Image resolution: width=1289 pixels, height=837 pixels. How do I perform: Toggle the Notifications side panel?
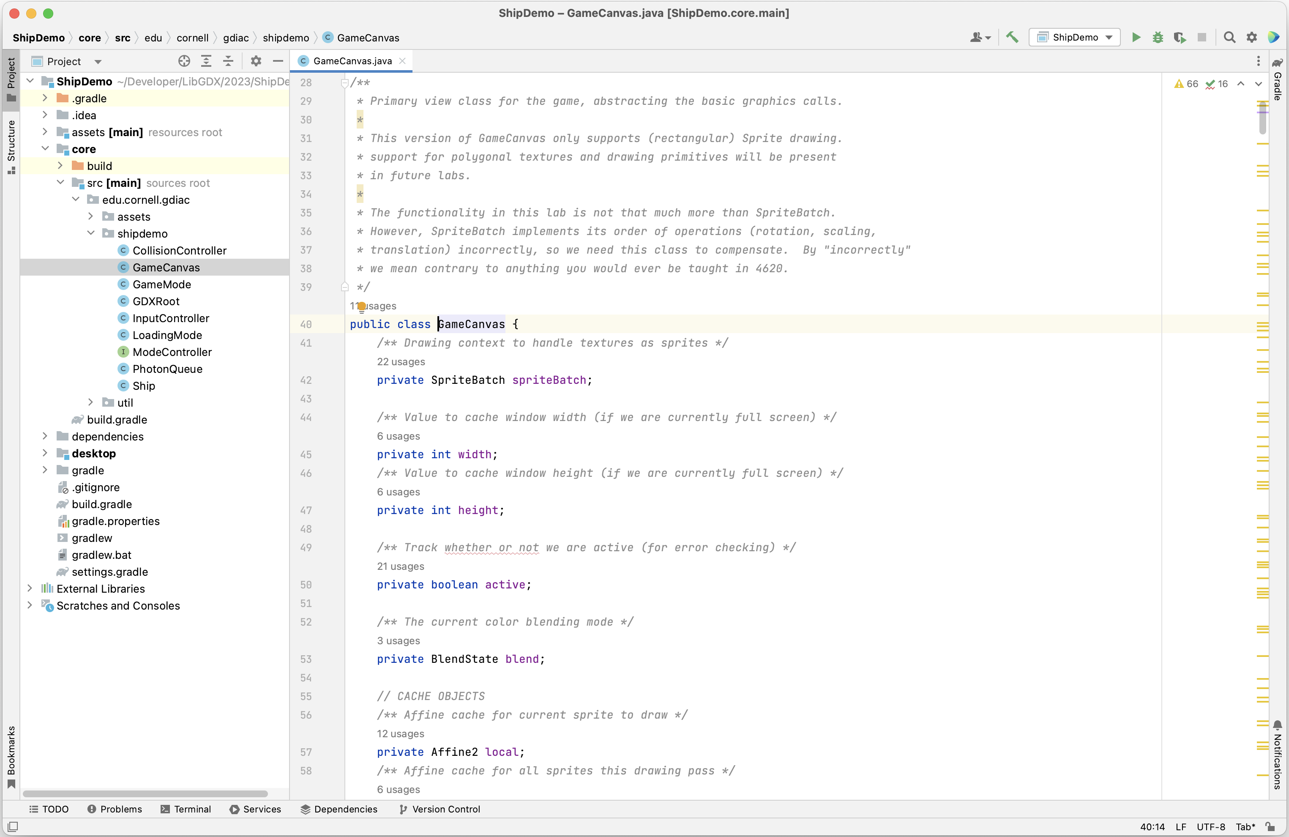1278,756
